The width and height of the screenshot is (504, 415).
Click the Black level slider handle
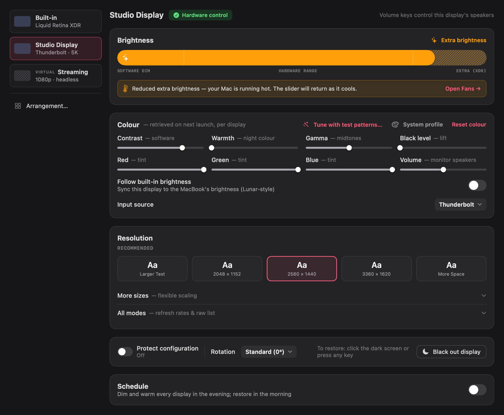[400, 148]
